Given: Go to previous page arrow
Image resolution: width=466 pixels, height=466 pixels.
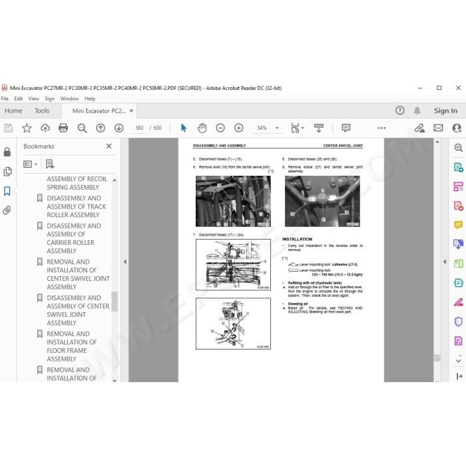Looking at the screenshot, I should [x=101, y=128].
